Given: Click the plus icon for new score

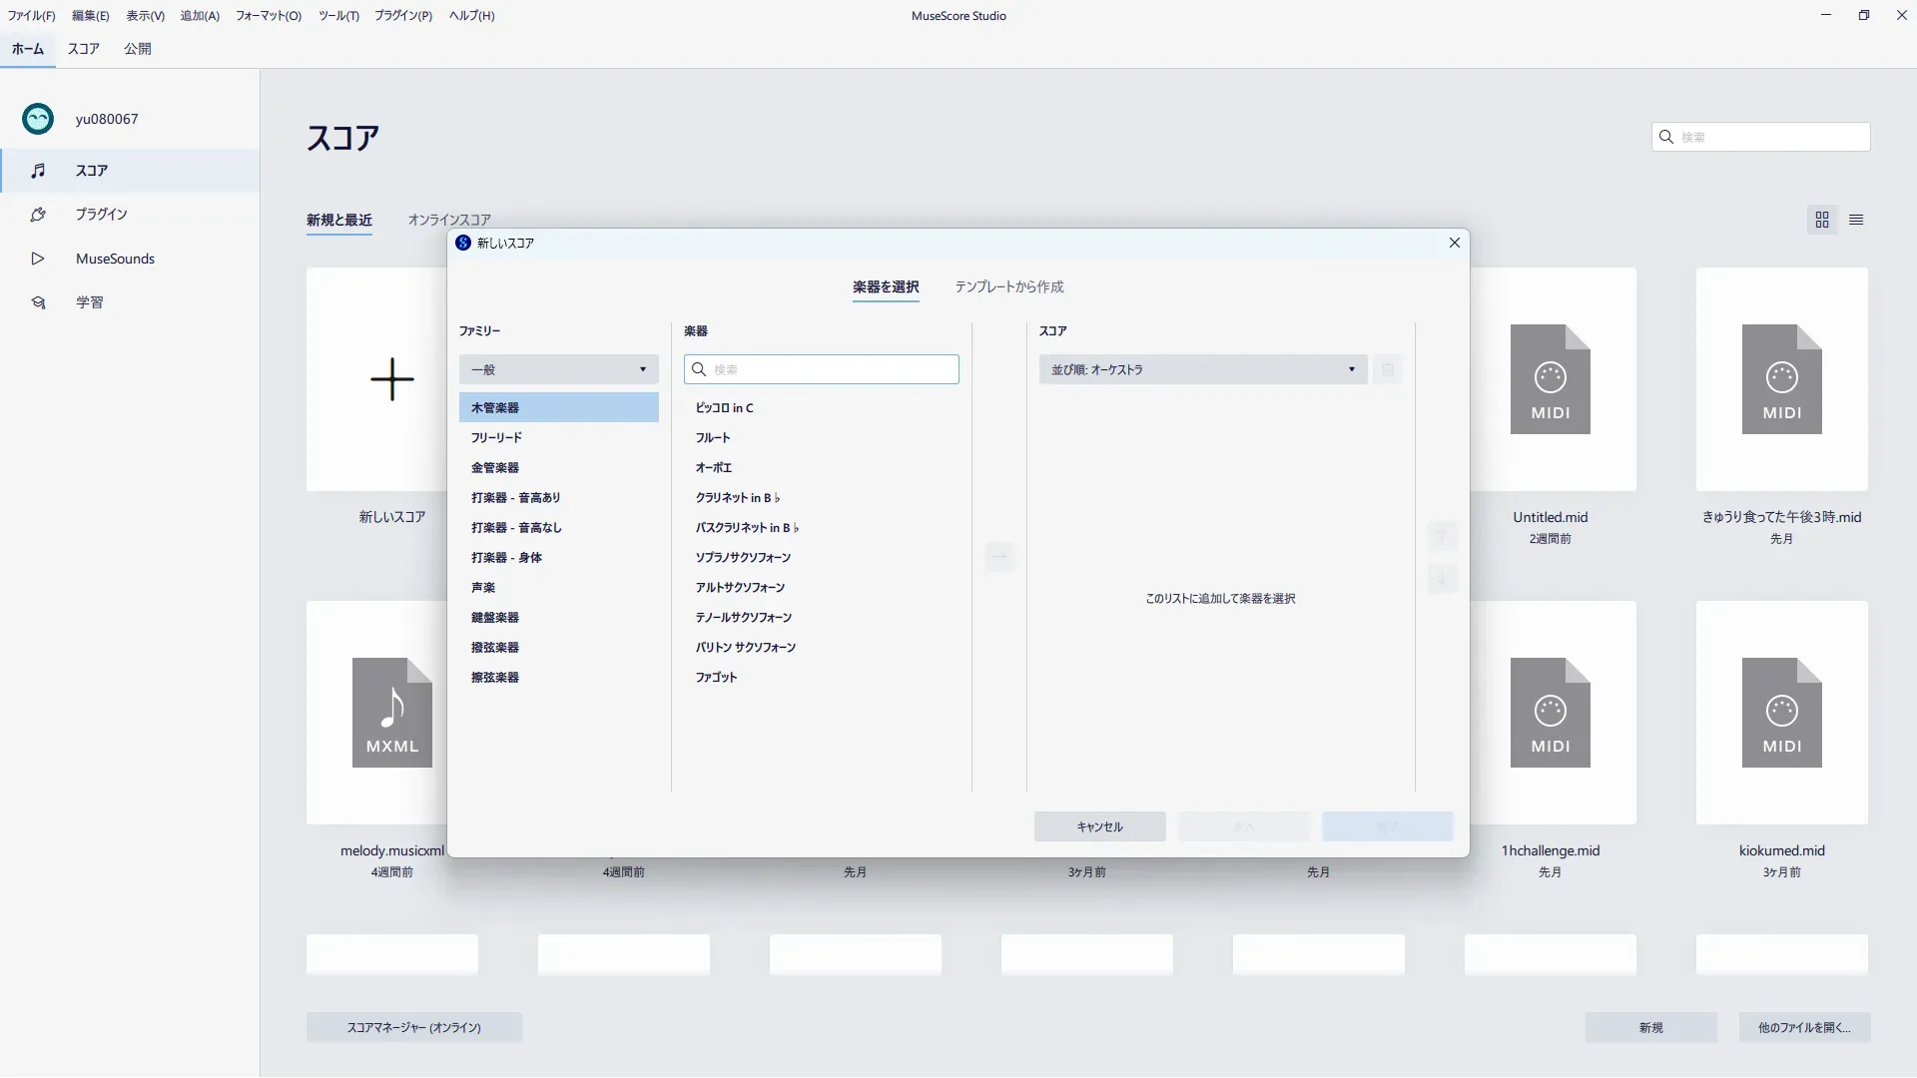Looking at the screenshot, I should [392, 379].
